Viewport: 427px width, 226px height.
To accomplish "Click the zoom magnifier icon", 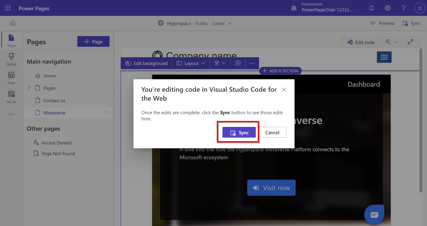I will (388, 42).
